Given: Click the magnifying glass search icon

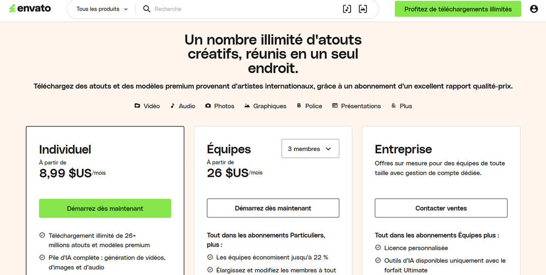Looking at the screenshot, I should (x=146, y=9).
